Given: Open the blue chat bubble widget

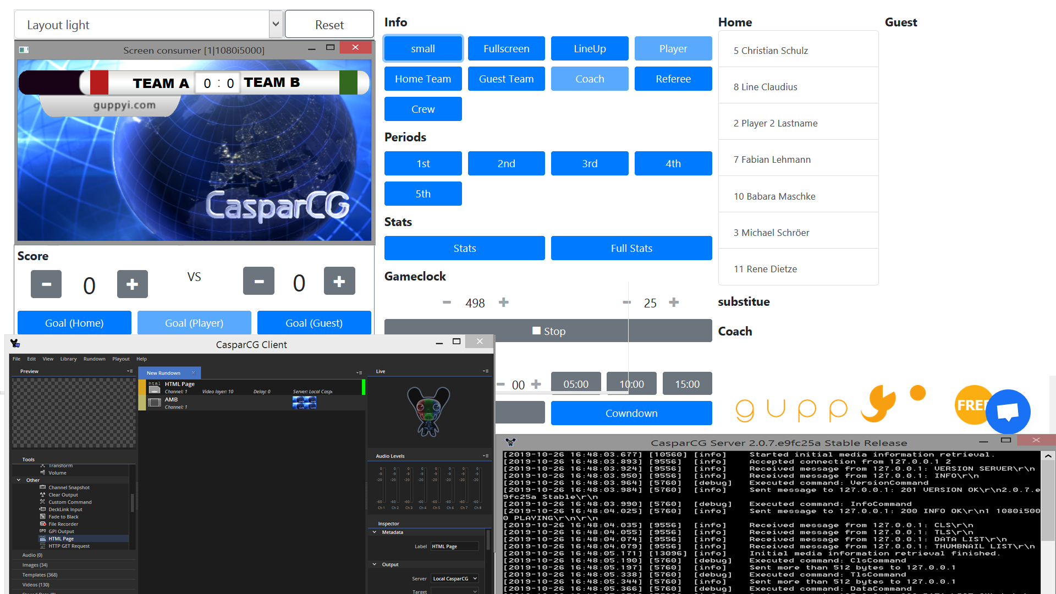Looking at the screenshot, I should [1008, 412].
